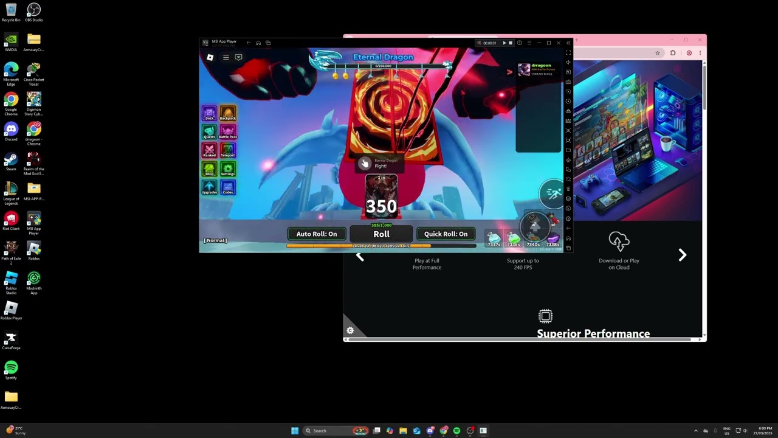Use the potion with 7337s timer
The width and height of the screenshot is (778, 438).
(494, 239)
